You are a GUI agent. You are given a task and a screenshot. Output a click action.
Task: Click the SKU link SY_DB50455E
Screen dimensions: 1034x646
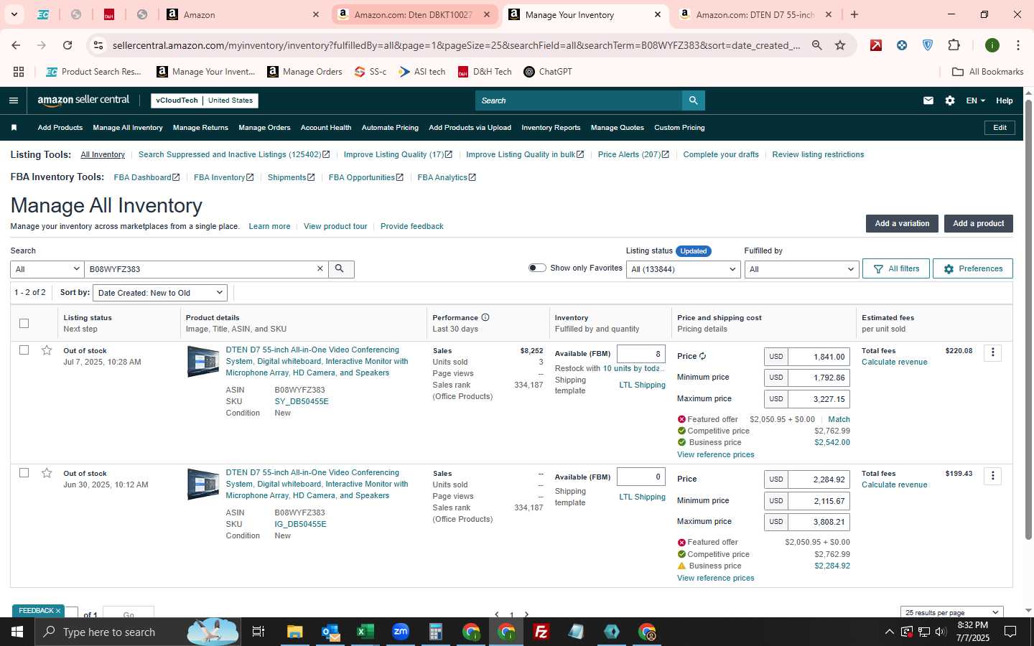click(x=302, y=401)
